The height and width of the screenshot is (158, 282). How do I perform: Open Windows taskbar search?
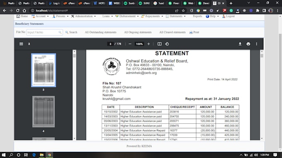pos(11,155)
